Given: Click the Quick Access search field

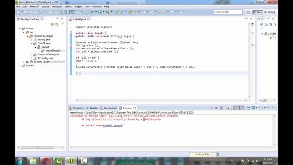Looking at the screenshot, I should tap(228, 12).
